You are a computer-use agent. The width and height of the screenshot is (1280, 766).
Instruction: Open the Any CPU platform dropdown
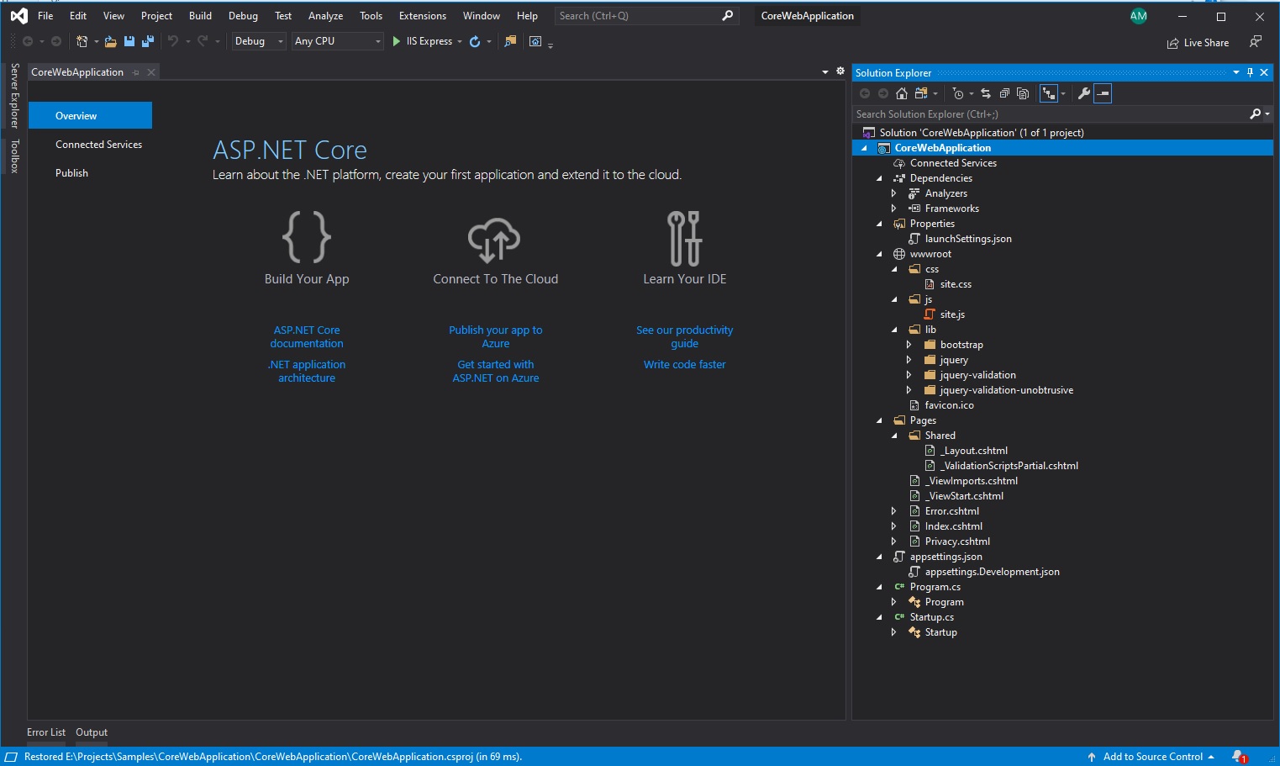click(x=338, y=41)
